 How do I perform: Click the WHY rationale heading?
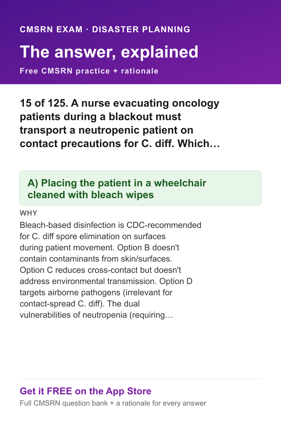28,213
